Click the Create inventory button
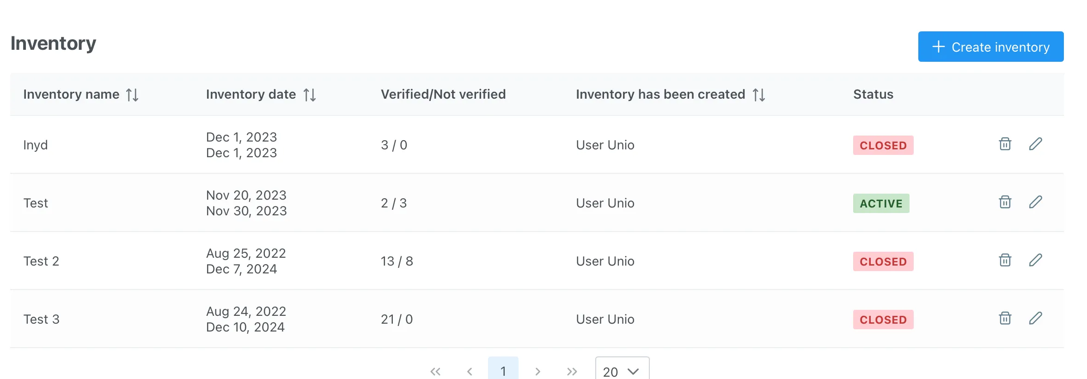Viewport: 1087px width, 379px height. (x=990, y=47)
